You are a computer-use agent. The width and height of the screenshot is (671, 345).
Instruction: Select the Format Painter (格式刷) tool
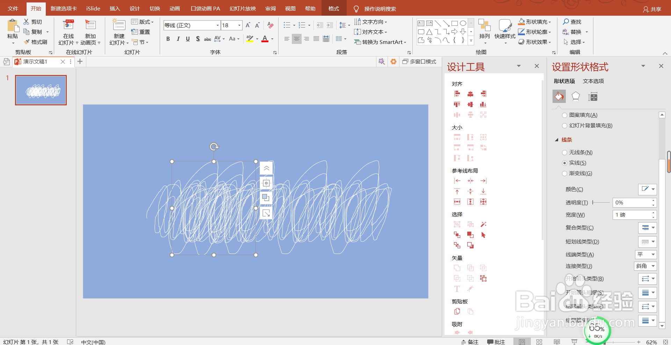pyautogui.click(x=35, y=42)
